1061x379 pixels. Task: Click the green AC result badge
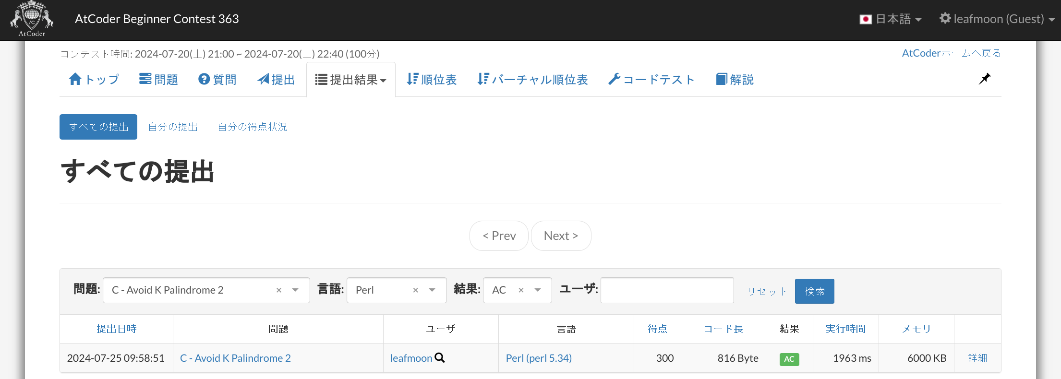click(789, 359)
